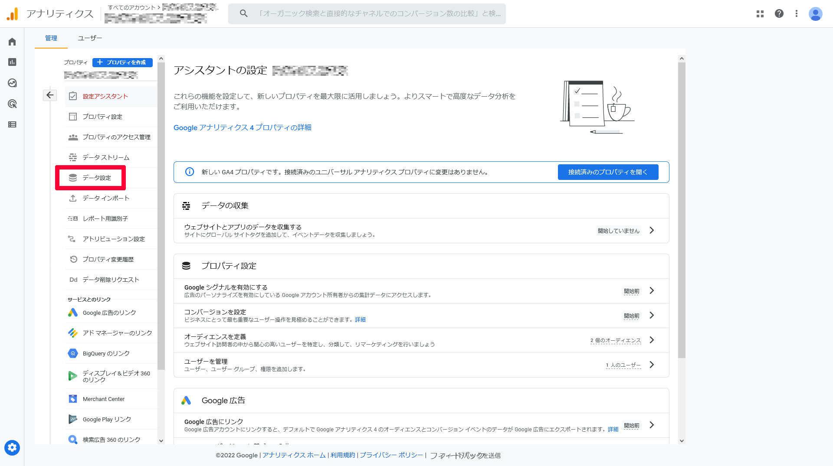The height and width of the screenshot is (466, 833).
Task: Click the Google 広告のリンク logo icon
Action: (x=73, y=313)
